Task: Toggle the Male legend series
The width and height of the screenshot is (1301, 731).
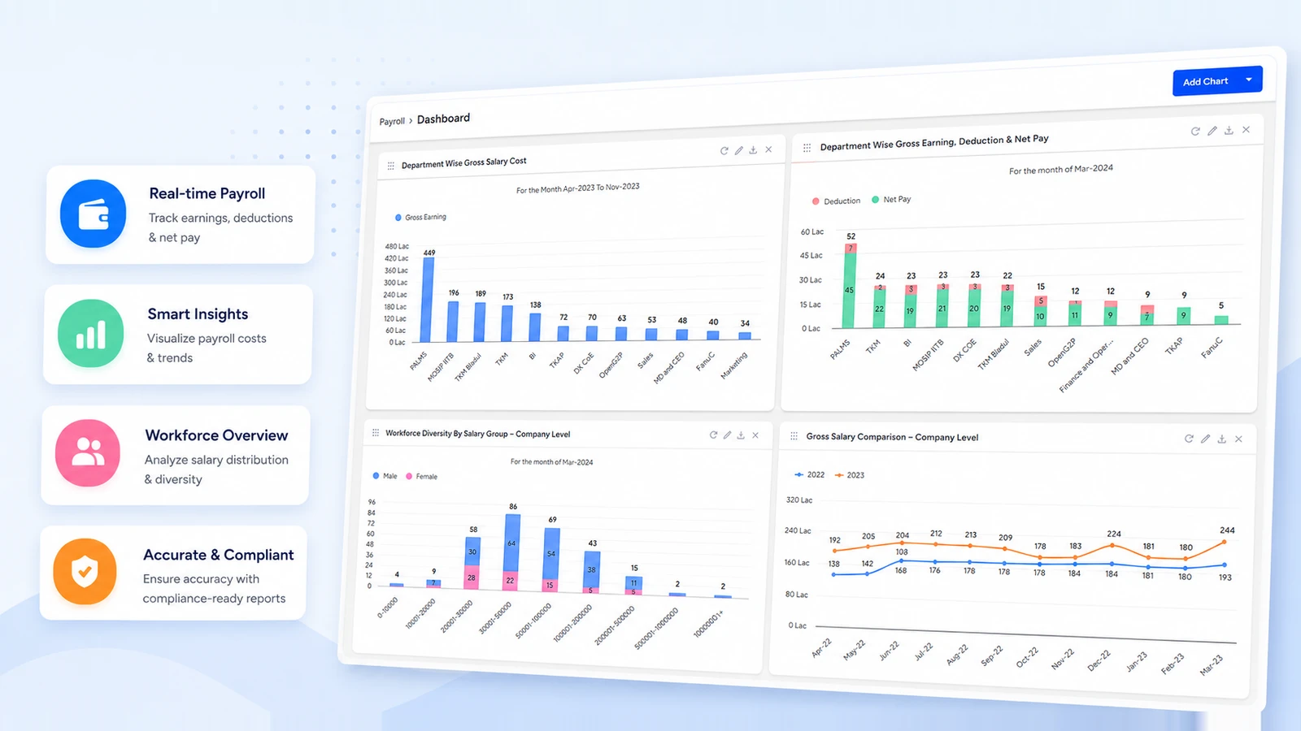Action: point(385,476)
